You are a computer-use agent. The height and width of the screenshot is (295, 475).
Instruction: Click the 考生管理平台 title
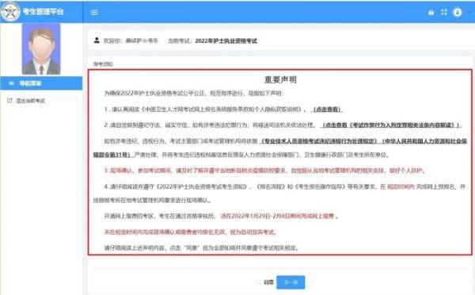click(43, 12)
